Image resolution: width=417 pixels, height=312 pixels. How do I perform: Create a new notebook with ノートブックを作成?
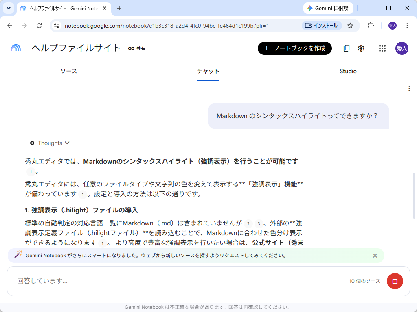pos(295,48)
